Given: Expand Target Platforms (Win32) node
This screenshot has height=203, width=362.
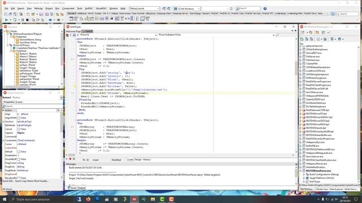Looking at the screenshot, I should click(304, 178).
